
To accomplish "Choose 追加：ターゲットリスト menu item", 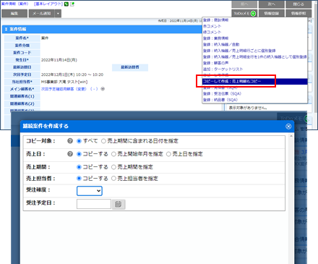I will [223, 69].
